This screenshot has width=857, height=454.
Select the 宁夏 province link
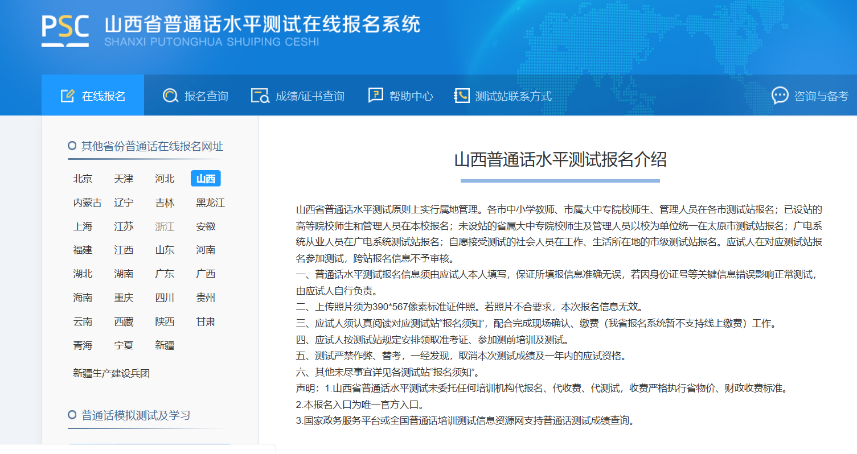pos(124,345)
